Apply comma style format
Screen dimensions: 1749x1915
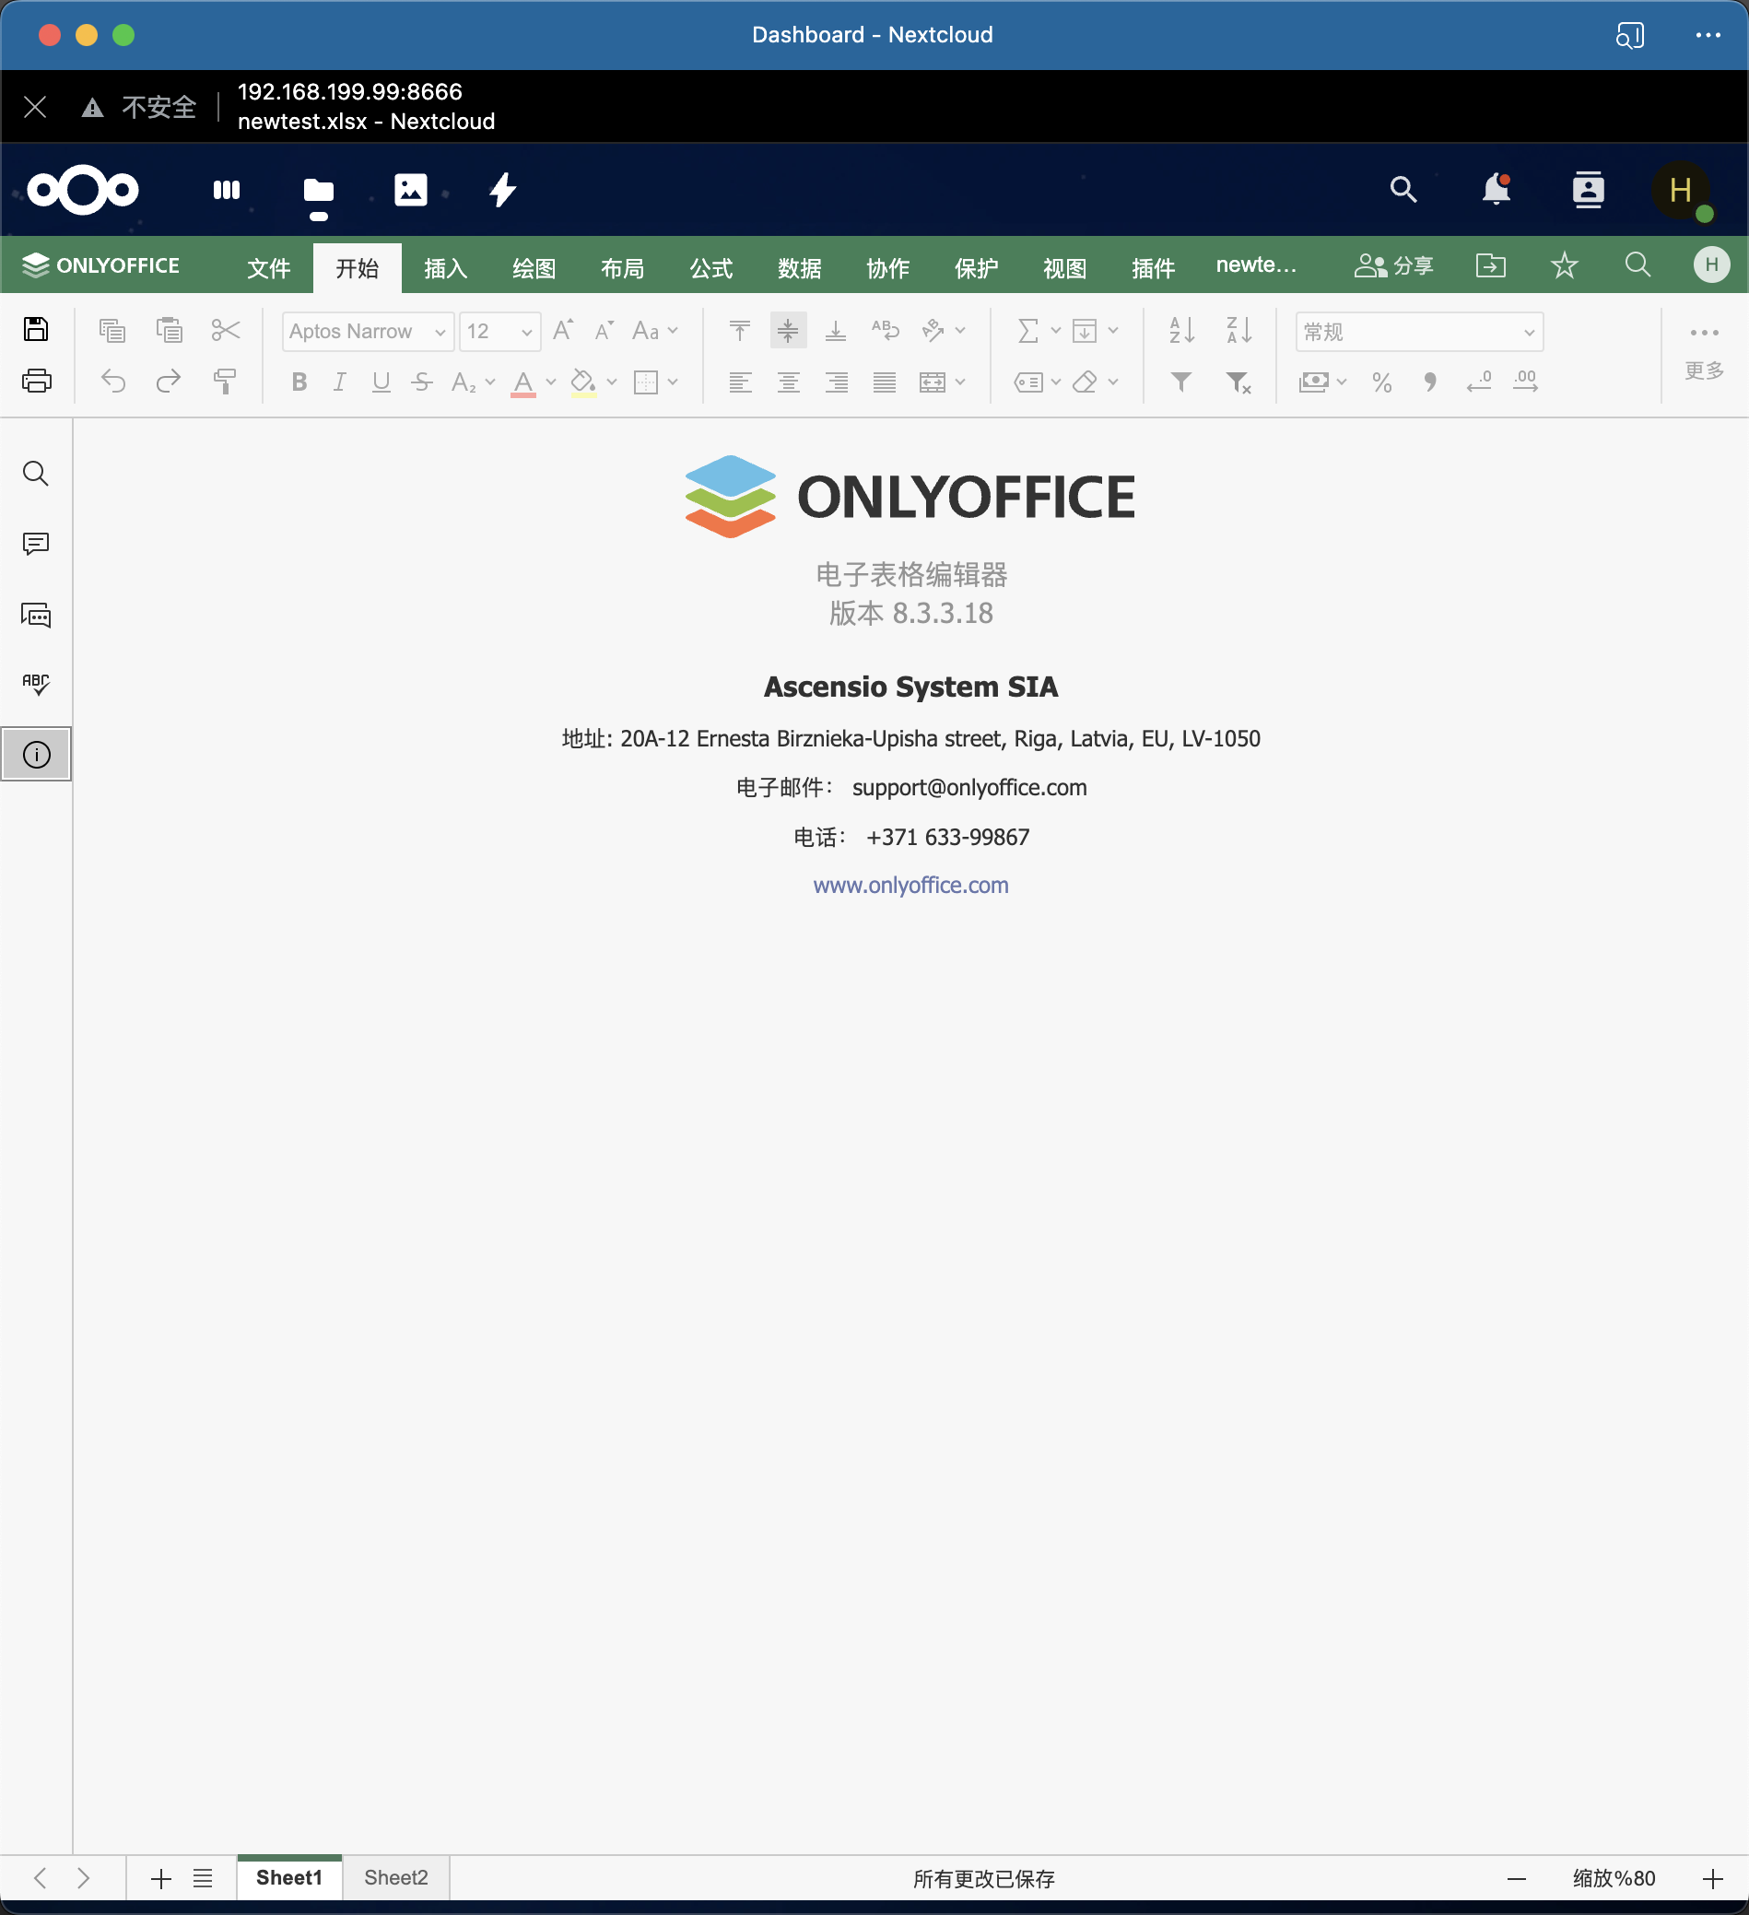[x=1430, y=382]
